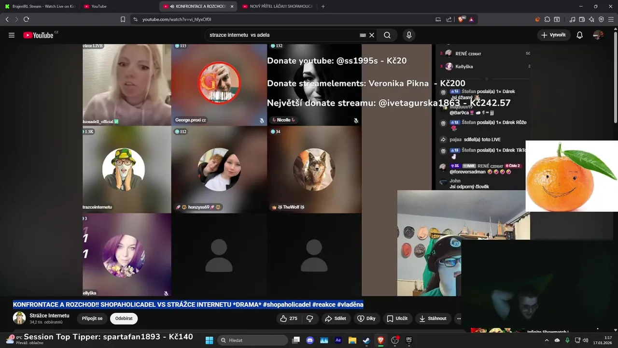Click the Připojit se join button
This screenshot has width=618, height=348.
[x=92, y=319]
